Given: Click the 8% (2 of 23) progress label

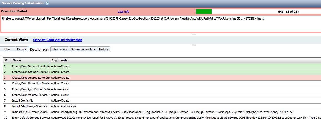Looking at the screenshot, I should tap(288, 12).
